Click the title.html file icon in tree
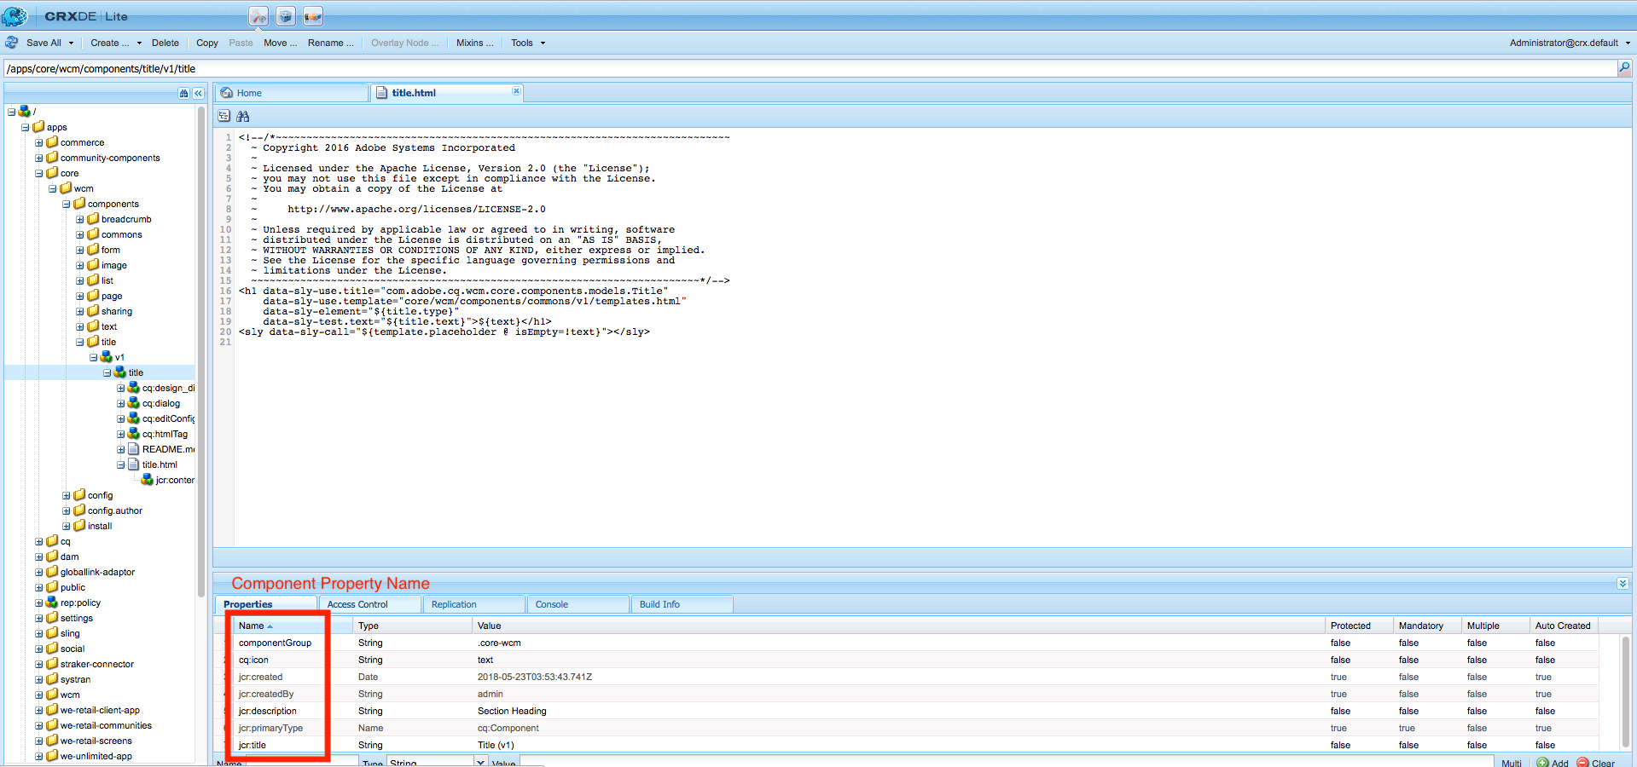The image size is (1637, 767). pos(134,464)
